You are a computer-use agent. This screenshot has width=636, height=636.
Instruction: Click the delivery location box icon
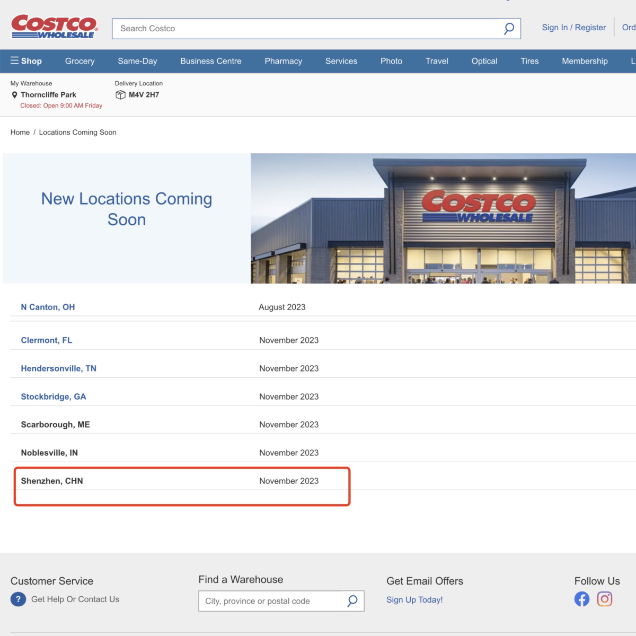120,95
